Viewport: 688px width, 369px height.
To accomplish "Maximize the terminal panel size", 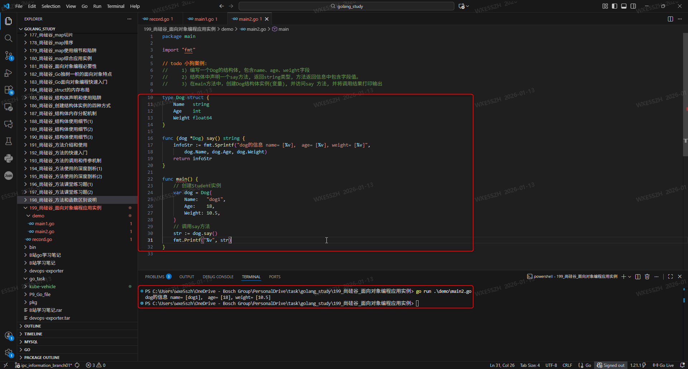I will coord(670,276).
